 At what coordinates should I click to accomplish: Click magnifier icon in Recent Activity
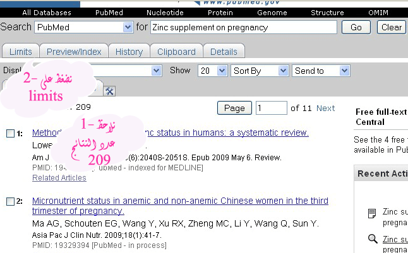pyautogui.click(x=373, y=238)
